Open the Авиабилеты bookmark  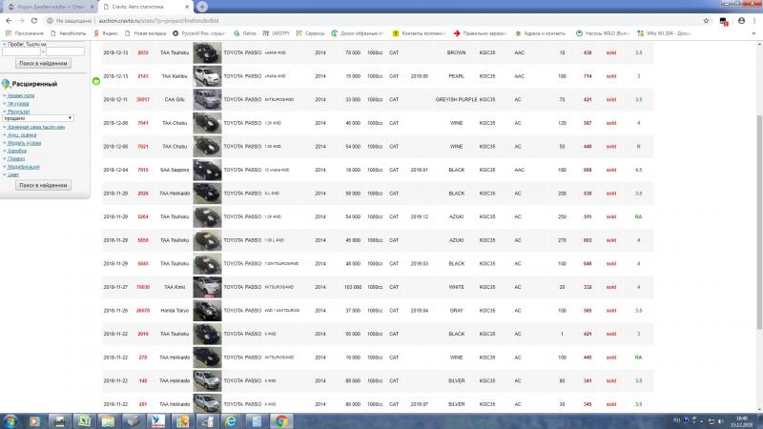click(x=68, y=33)
